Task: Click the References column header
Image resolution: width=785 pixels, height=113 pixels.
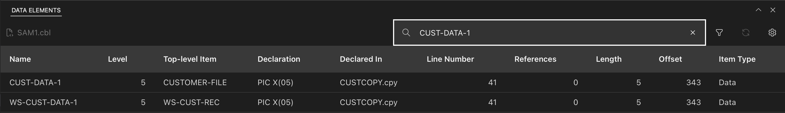Action: (535, 59)
